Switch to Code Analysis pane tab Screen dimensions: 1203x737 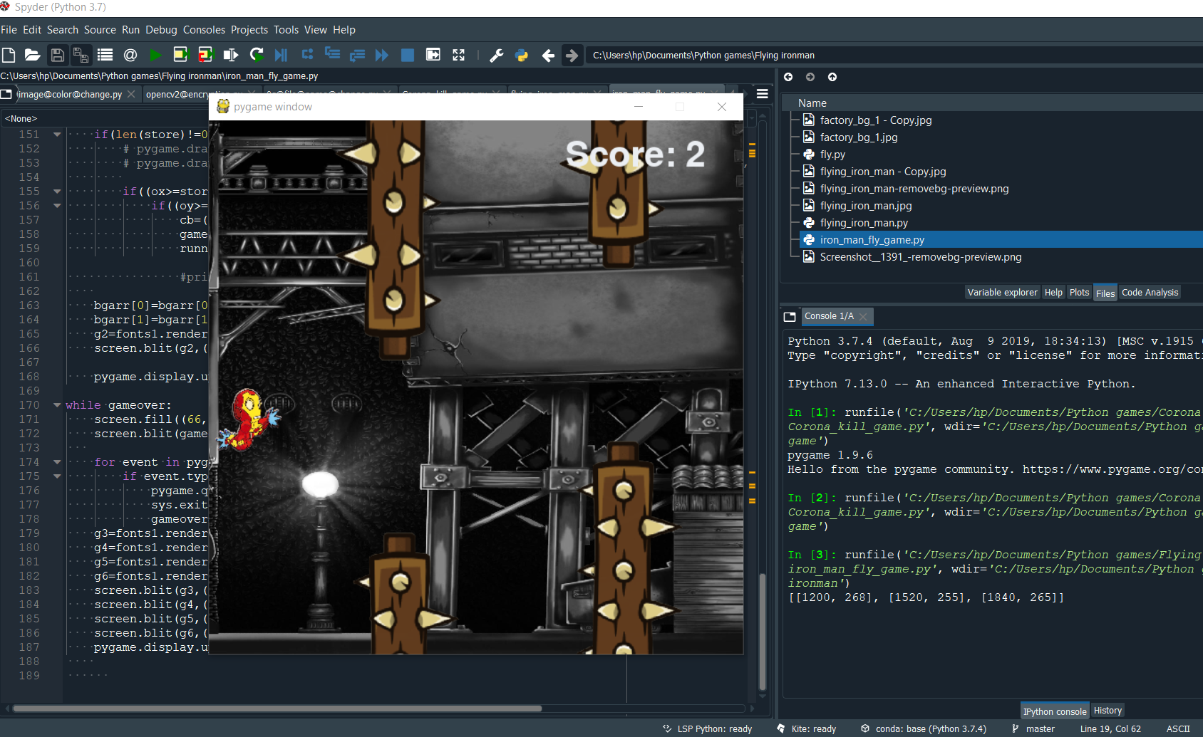tap(1150, 293)
